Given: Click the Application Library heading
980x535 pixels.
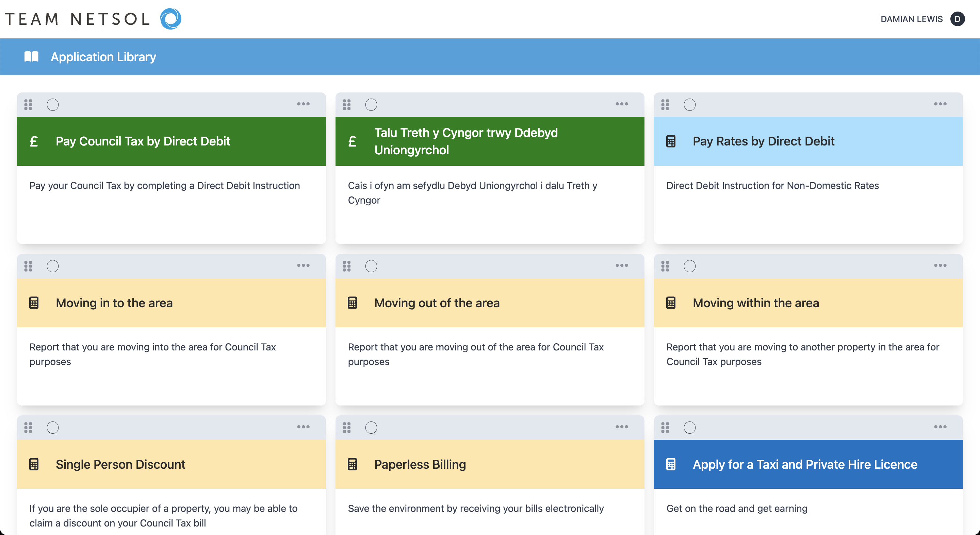Looking at the screenshot, I should click(103, 57).
